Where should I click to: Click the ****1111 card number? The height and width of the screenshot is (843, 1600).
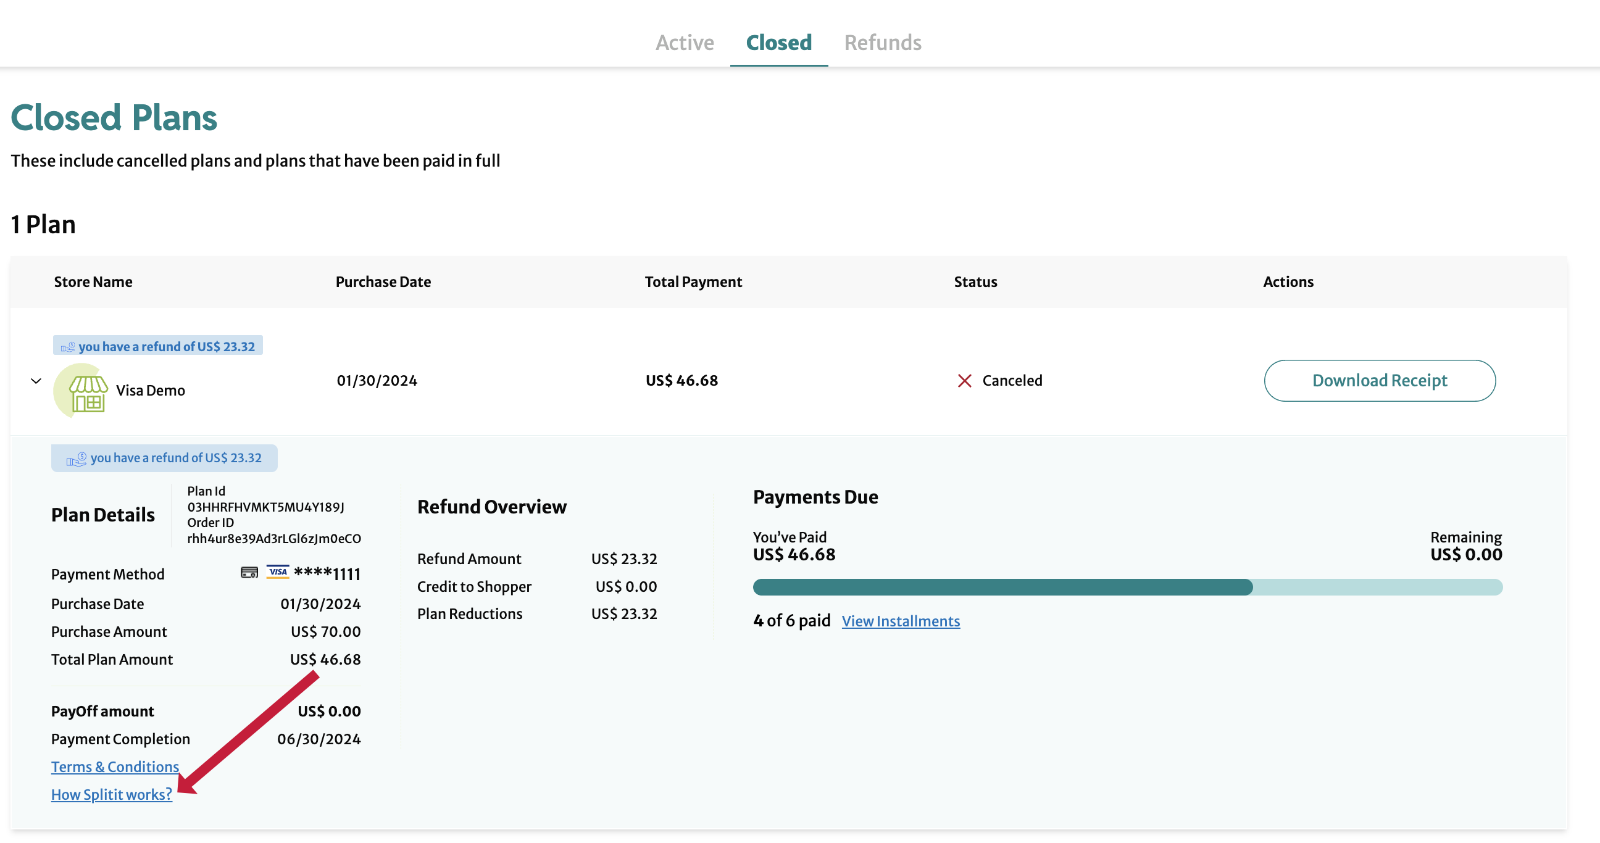tap(327, 573)
